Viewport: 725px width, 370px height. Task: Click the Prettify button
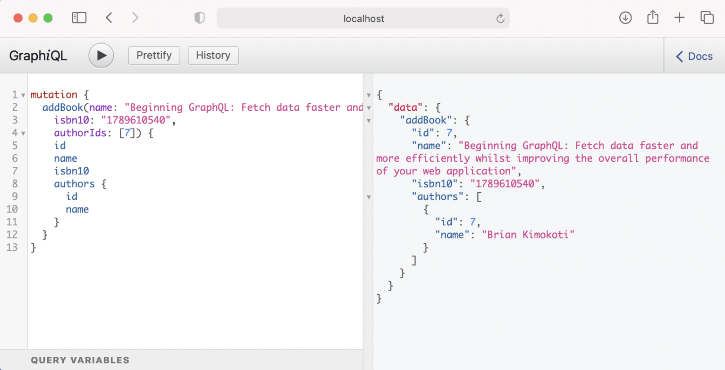(x=154, y=55)
